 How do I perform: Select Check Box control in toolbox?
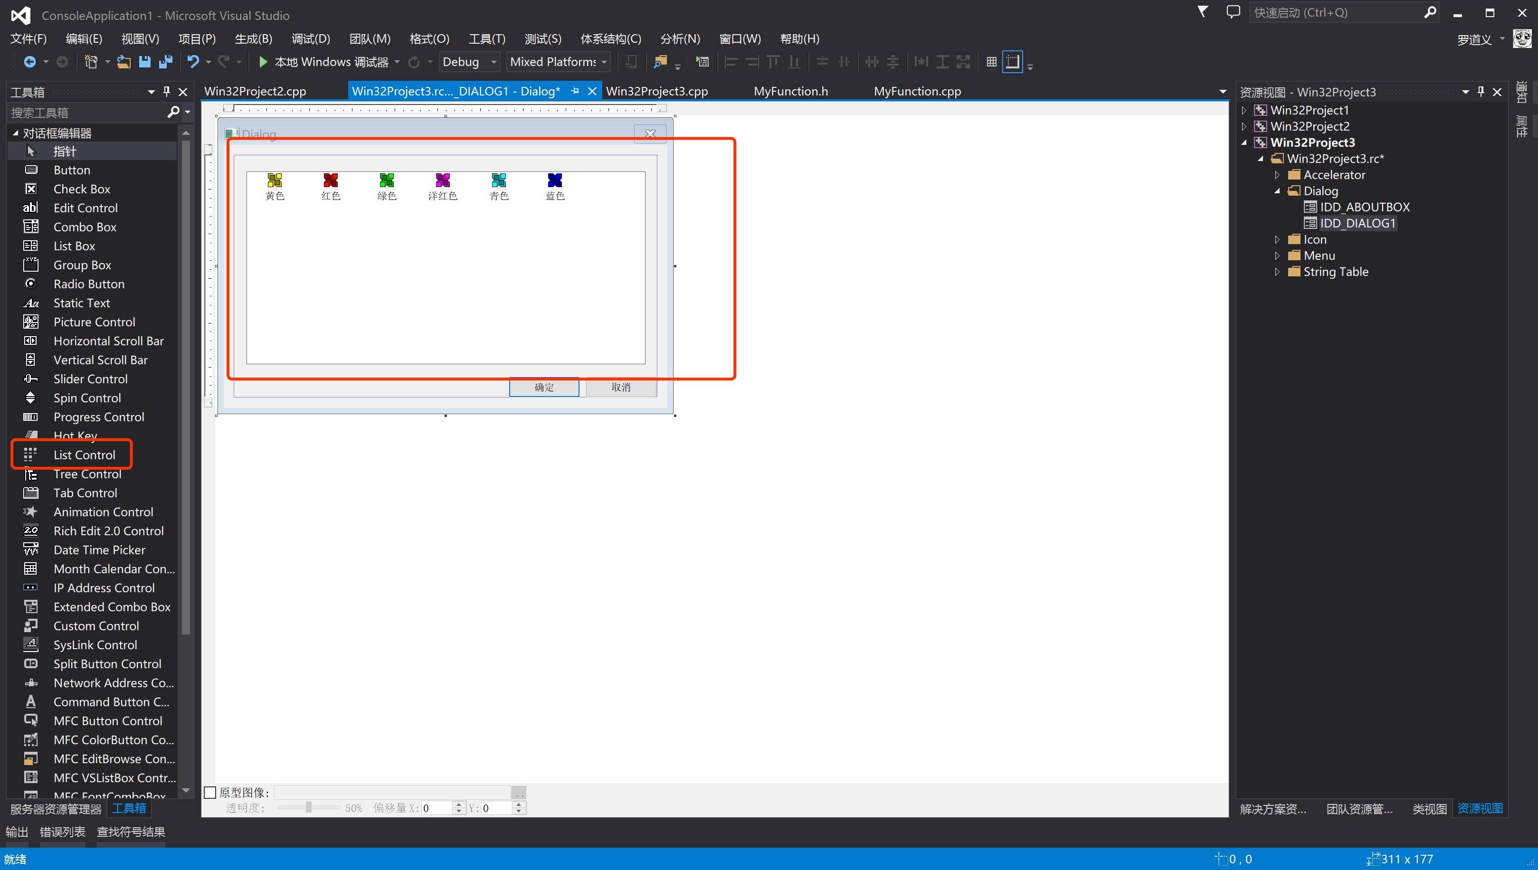82,189
